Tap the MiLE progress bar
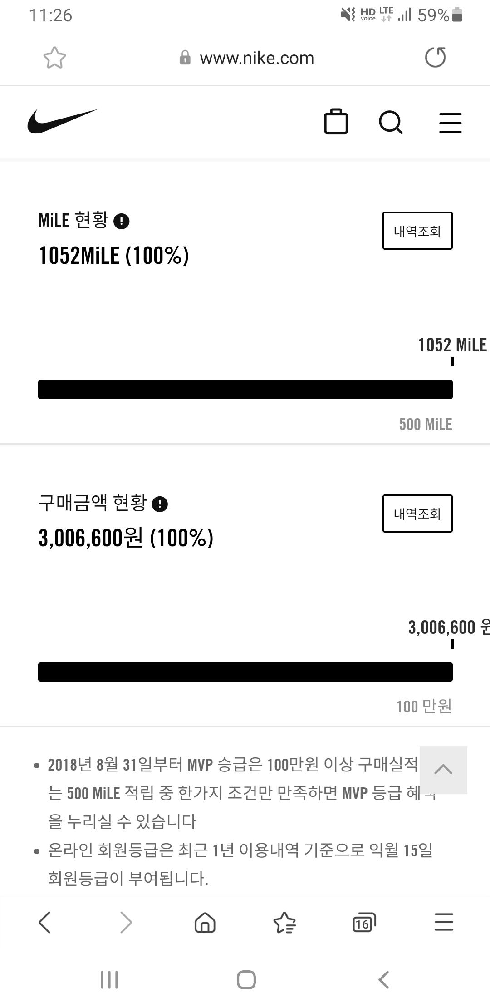The height and width of the screenshot is (1008, 490). click(245, 390)
